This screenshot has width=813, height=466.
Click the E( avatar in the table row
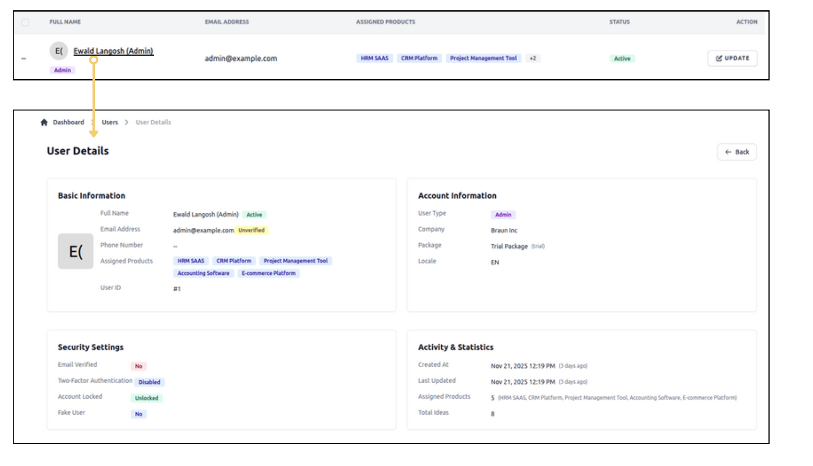(x=59, y=51)
